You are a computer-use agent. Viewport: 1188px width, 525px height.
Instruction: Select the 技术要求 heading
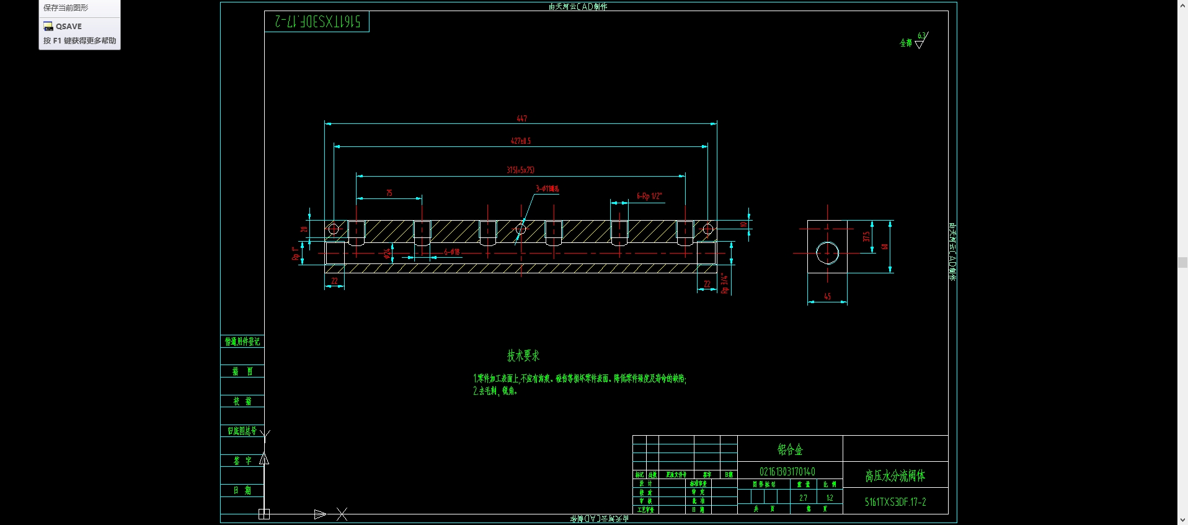click(523, 356)
